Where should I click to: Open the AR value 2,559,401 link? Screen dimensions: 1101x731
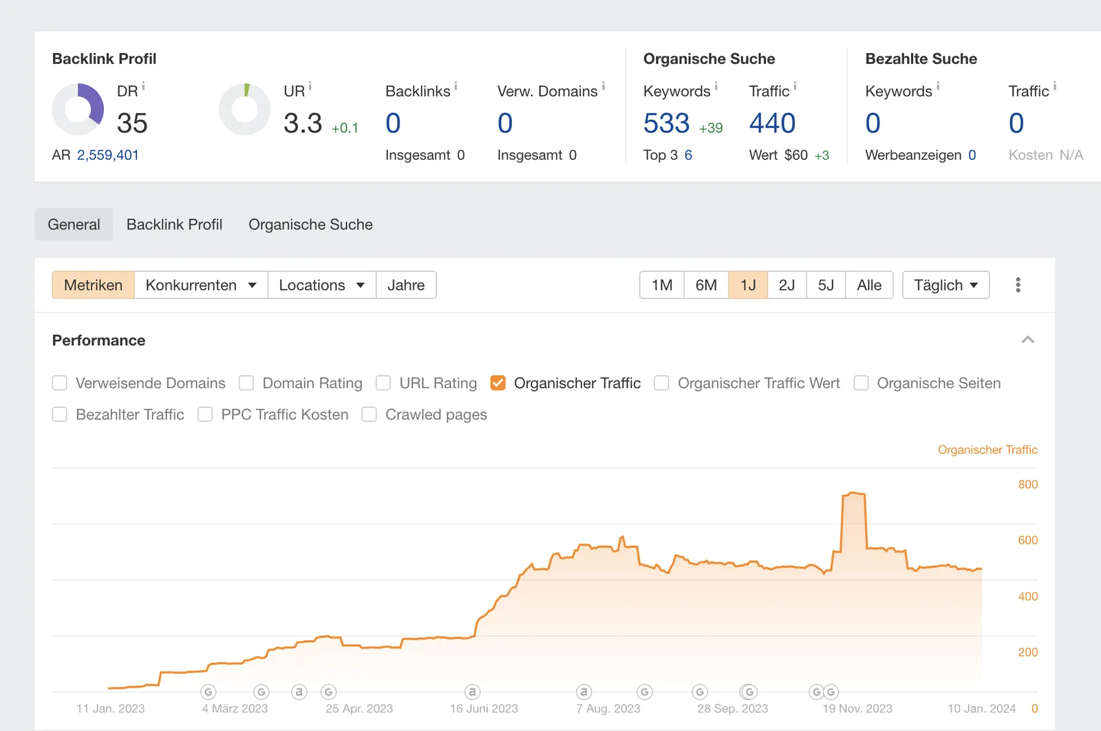pos(108,155)
